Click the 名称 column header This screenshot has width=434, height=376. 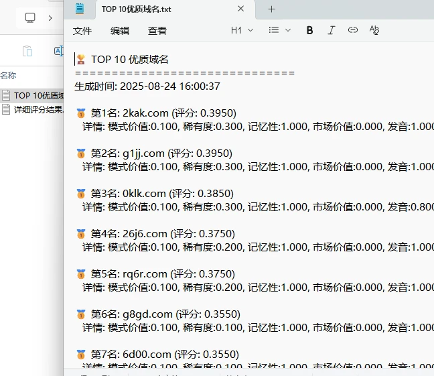9,76
